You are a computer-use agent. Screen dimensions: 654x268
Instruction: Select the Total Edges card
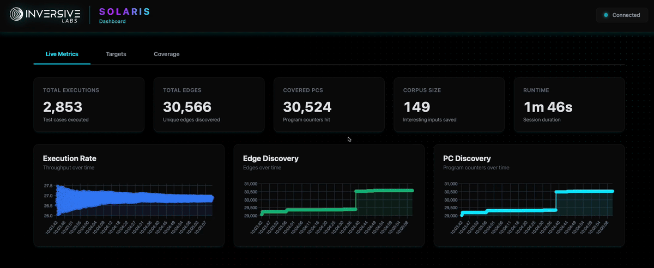(x=209, y=105)
